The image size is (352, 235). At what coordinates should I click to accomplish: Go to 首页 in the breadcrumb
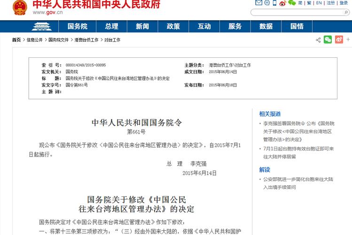click(x=16, y=40)
